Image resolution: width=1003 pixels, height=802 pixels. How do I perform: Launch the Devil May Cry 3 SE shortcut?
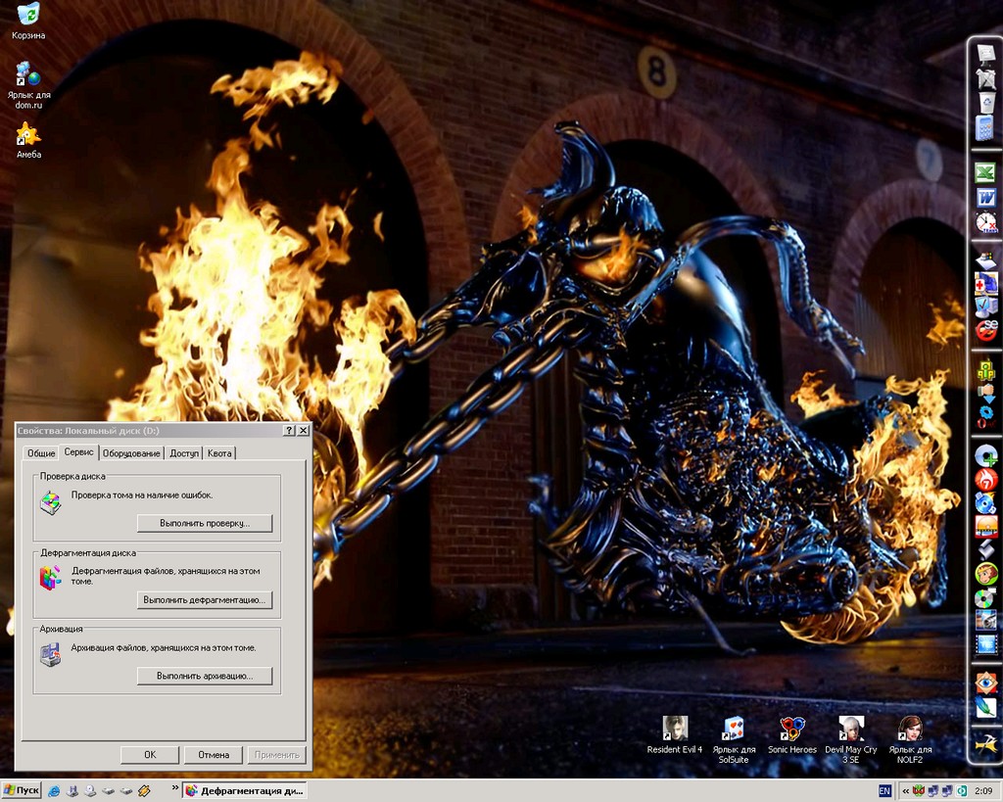click(850, 728)
